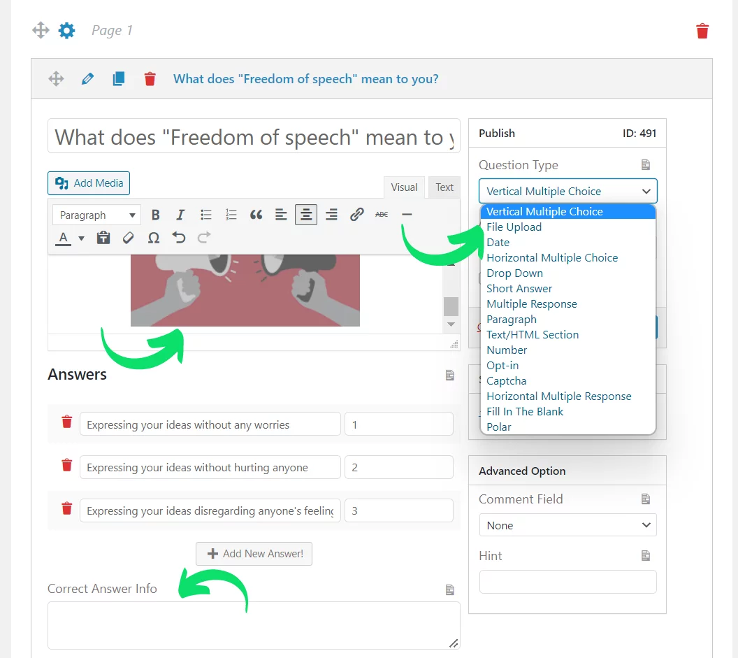Image resolution: width=738 pixels, height=658 pixels.
Task: Toggle italic formatting
Action: [x=180, y=215]
